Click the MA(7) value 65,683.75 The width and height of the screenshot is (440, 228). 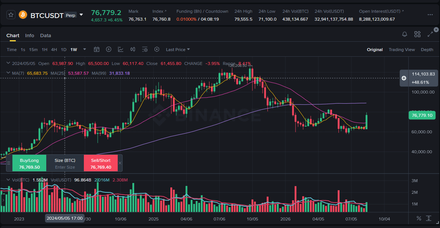(37, 73)
